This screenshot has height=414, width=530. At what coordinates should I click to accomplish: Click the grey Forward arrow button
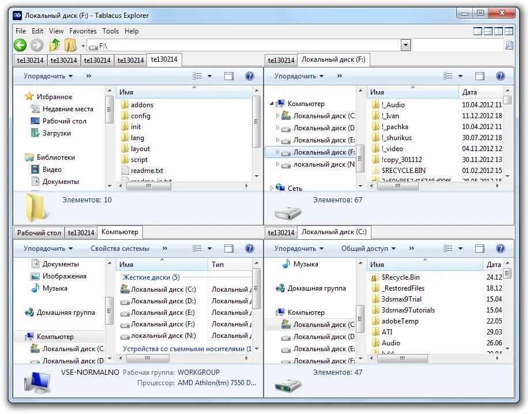pos(37,45)
